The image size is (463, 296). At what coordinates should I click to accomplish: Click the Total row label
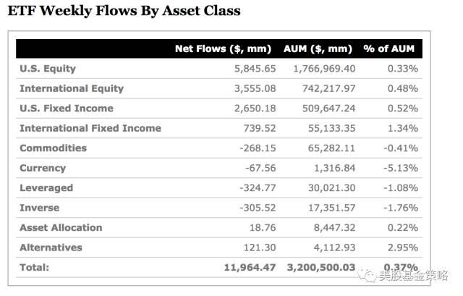coord(35,267)
